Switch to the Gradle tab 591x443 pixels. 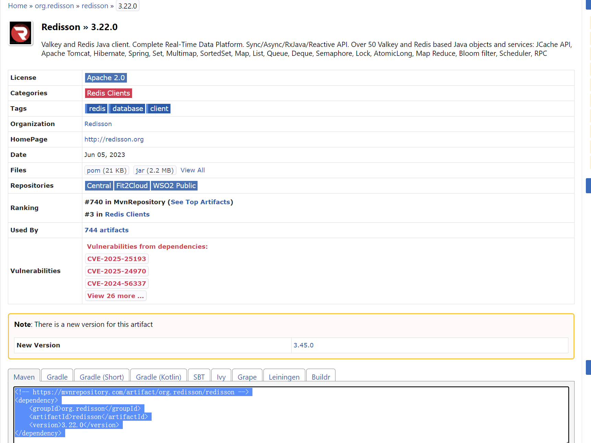[x=57, y=376]
